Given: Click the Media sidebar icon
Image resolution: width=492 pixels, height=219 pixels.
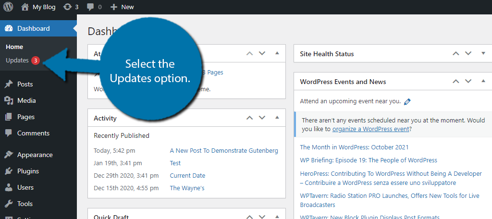Looking at the screenshot, I should 9,100.
